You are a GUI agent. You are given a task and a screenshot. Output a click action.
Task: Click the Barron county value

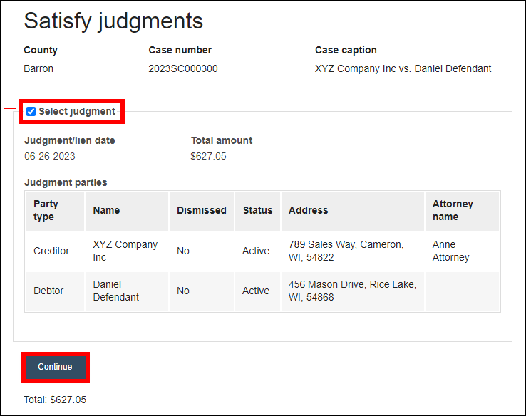(38, 69)
